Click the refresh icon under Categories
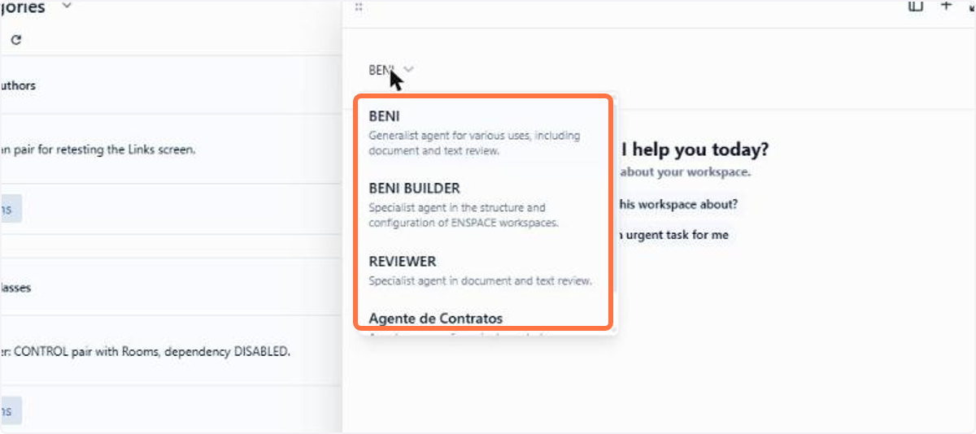976x434 pixels. 15,39
